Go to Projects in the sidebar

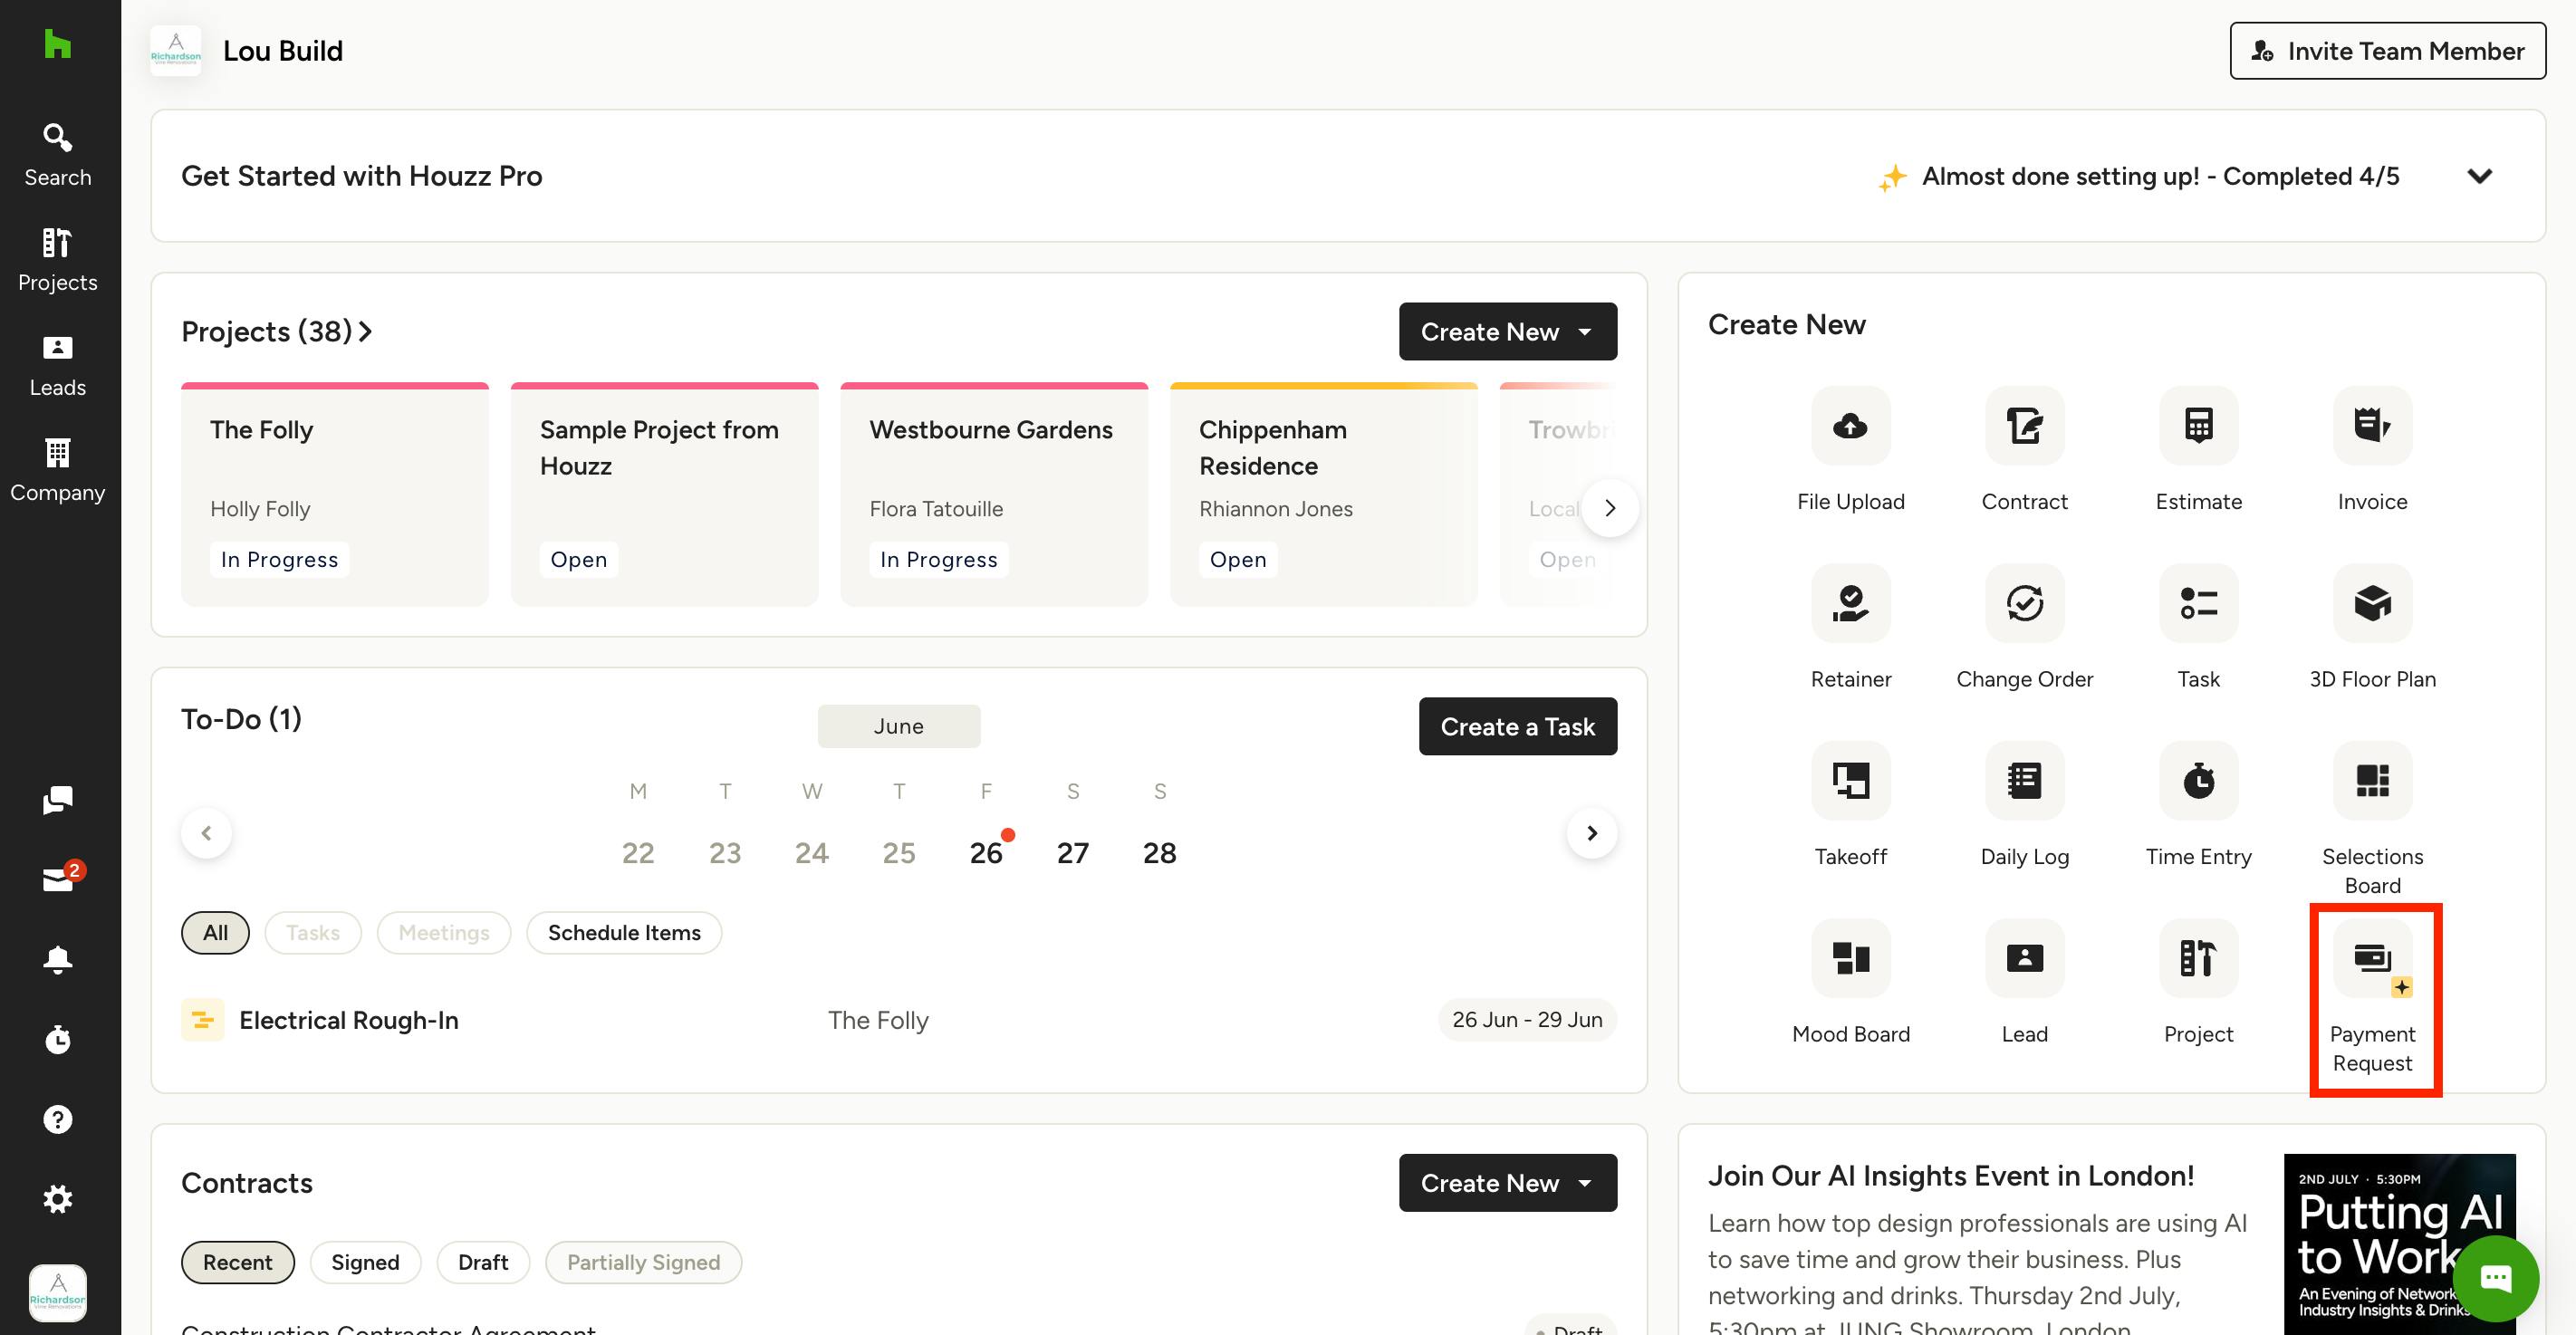pyautogui.click(x=57, y=260)
